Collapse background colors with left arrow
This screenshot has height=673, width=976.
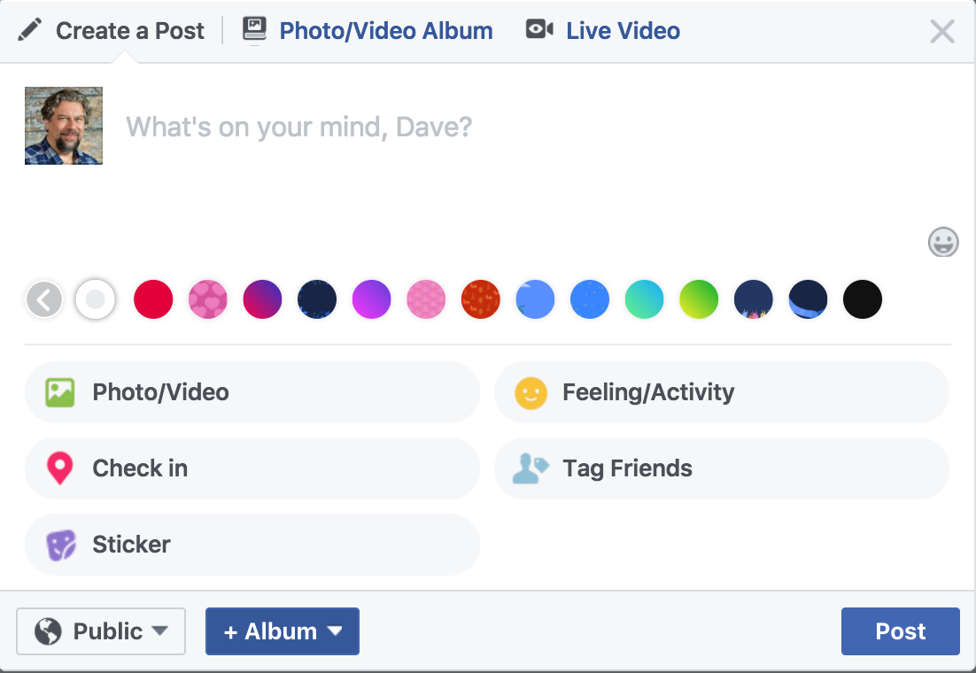(44, 299)
